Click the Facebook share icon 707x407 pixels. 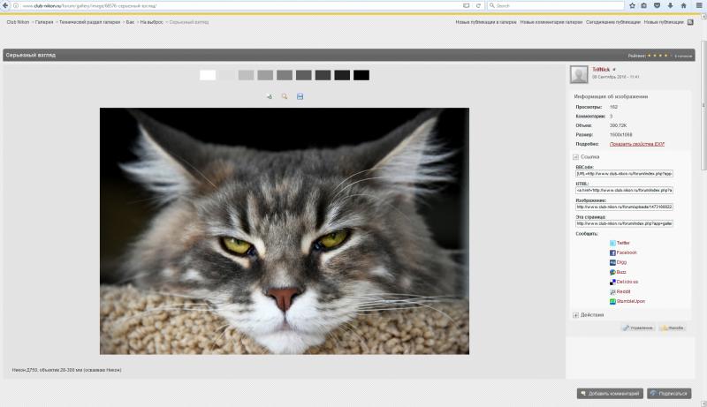pos(612,253)
